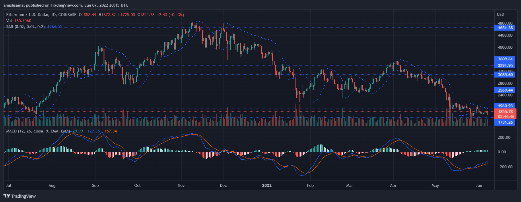Click the MACD 0.00 axis tick
This screenshot has height=202, width=521.
coord(502,152)
